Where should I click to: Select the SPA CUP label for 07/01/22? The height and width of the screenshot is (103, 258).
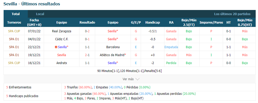tap(14, 31)
